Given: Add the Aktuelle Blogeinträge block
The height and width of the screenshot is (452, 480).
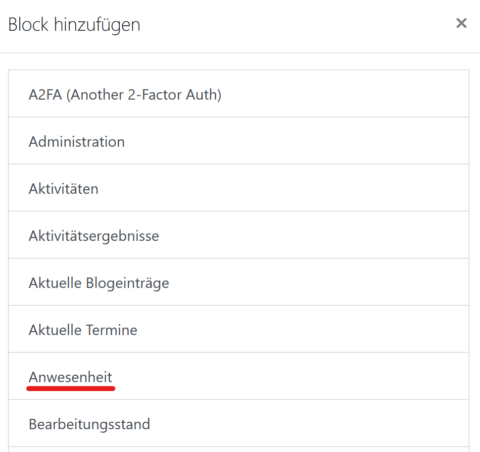Looking at the screenshot, I should (x=239, y=282).
